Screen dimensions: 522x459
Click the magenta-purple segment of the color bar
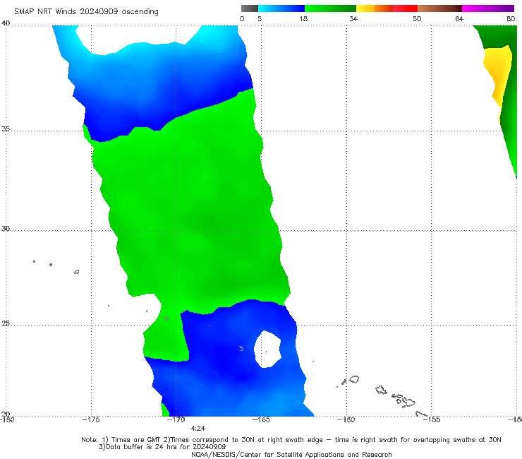(488, 8)
